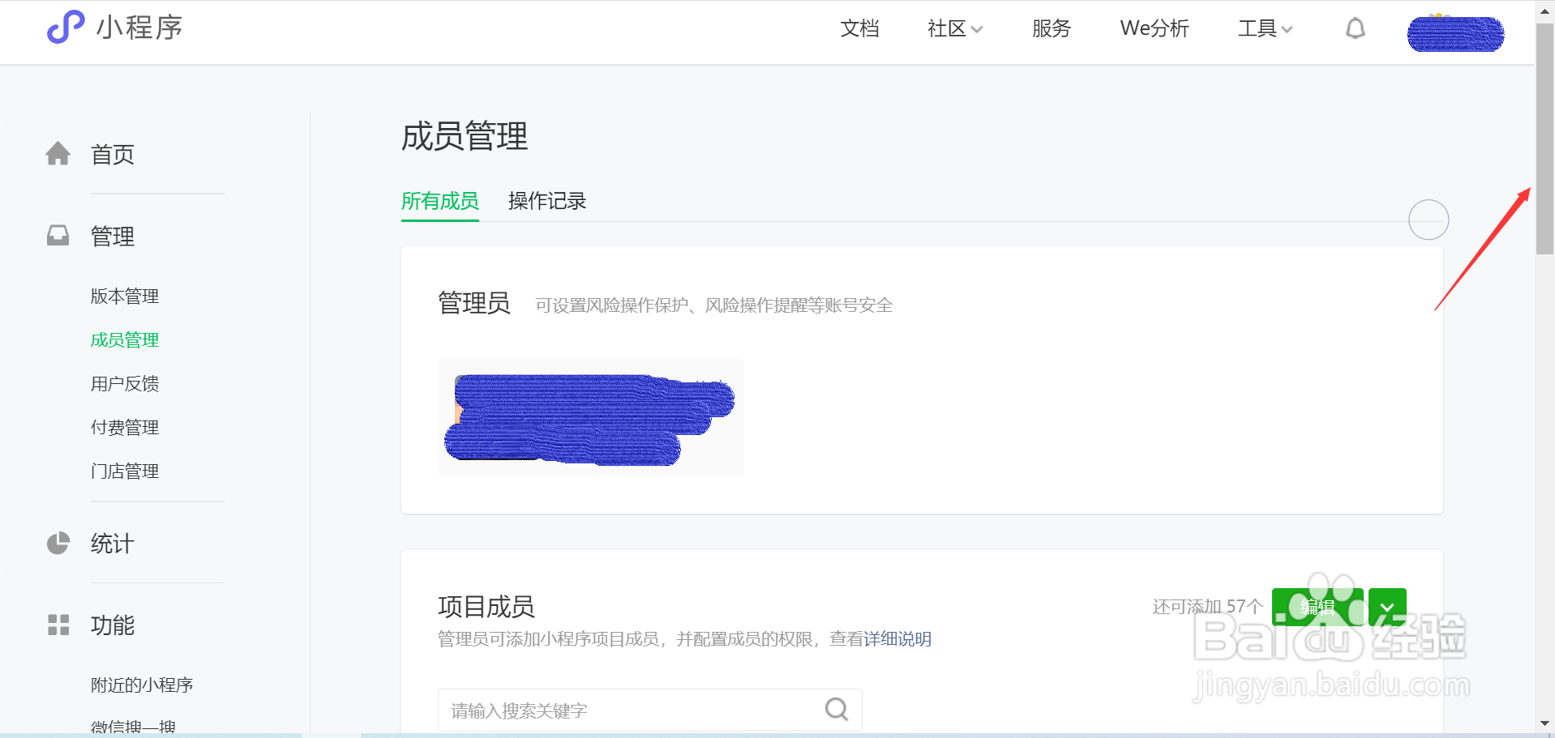Click the administrator member card

pos(591,417)
